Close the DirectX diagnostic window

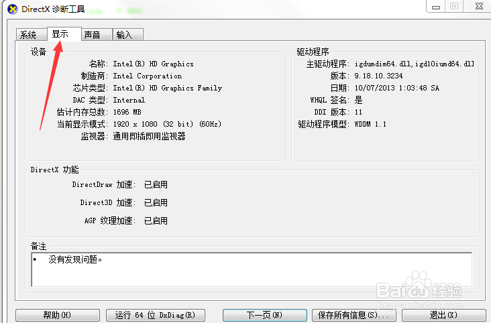479,6
